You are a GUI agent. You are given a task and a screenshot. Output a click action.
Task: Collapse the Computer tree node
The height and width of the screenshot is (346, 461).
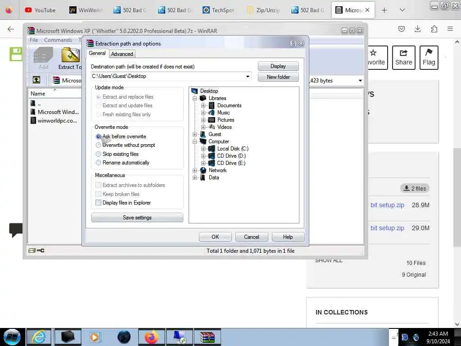194,141
